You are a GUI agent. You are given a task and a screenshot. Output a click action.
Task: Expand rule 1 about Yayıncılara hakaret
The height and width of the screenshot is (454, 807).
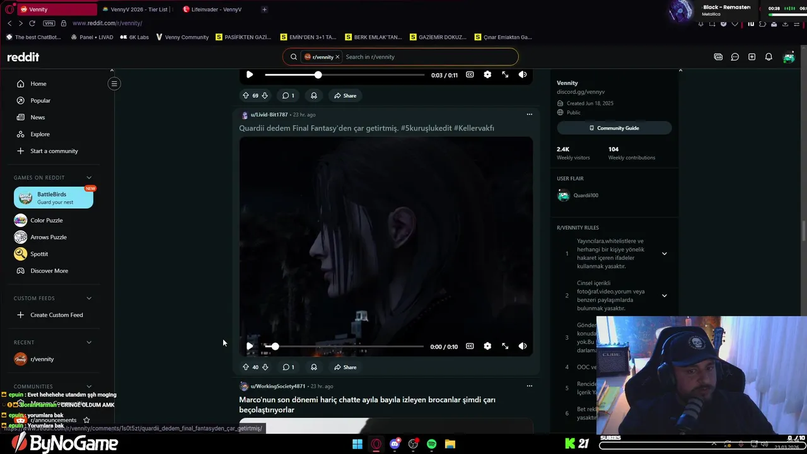point(664,253)
